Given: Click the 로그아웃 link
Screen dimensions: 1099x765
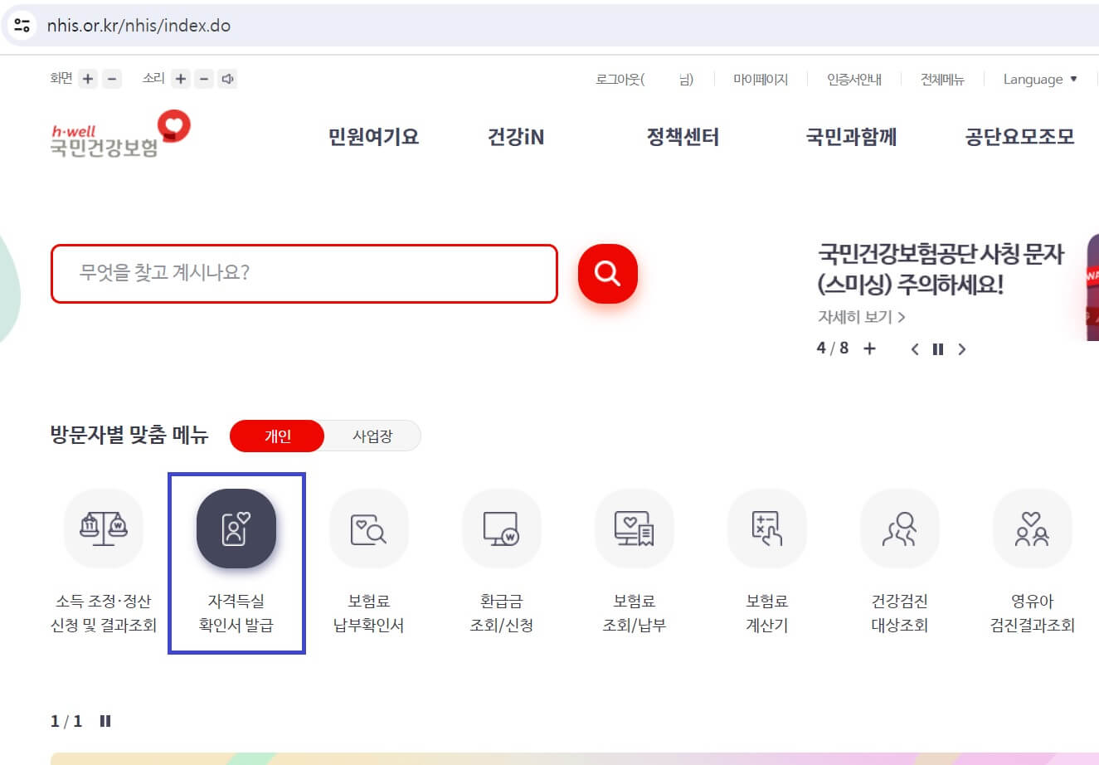Looking at the screenshot, I should pyautogui.click(x=644, y=80).
